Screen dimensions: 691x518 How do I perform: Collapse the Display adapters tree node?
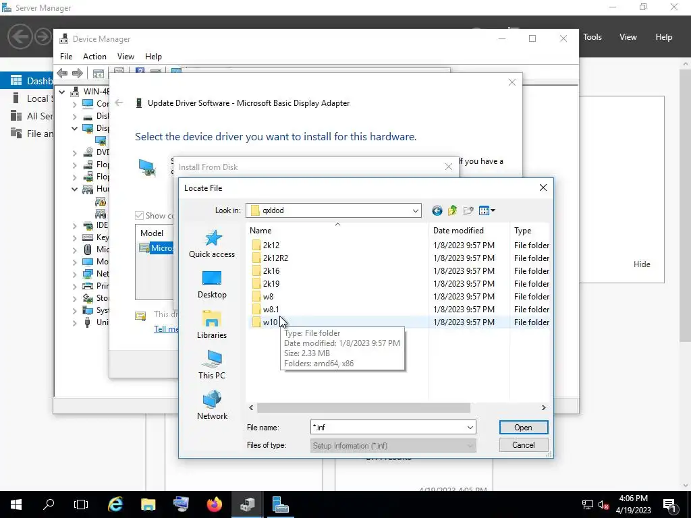click(x=74, y=129)
